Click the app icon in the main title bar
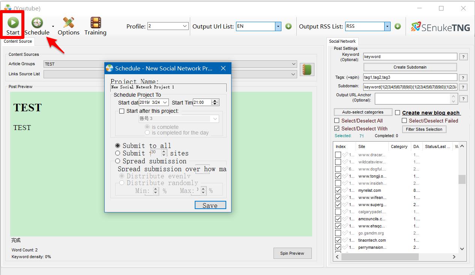The height and width of the screenshot is (275, 475). click(8, 7)
